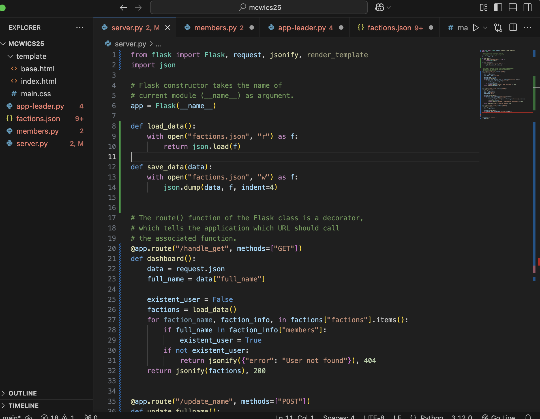Open source control changes icon in editor toolbar

point(498,28)
